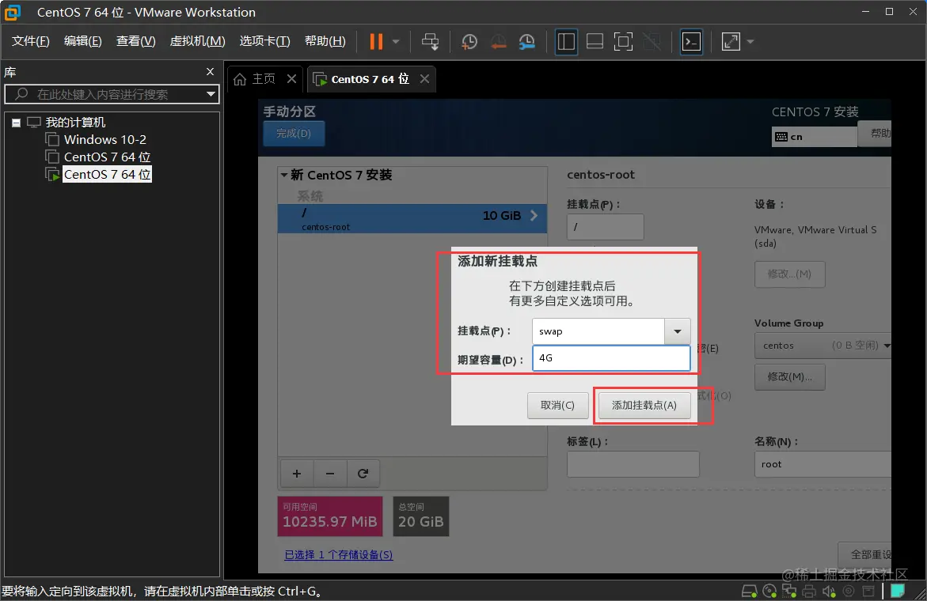Viewport: 927px width, 601px height.
Task: Toggle the thumbnail bar view icon
Action: (595, 41)
